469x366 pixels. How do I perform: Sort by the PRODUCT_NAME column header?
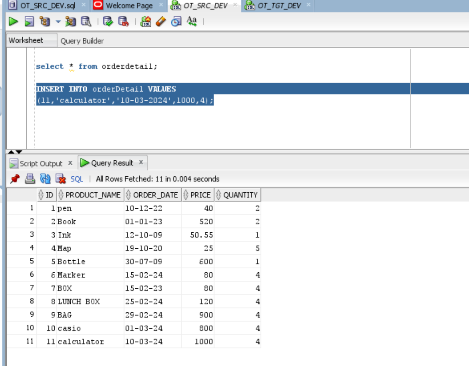pyautogui.click(x=90, y=195)
